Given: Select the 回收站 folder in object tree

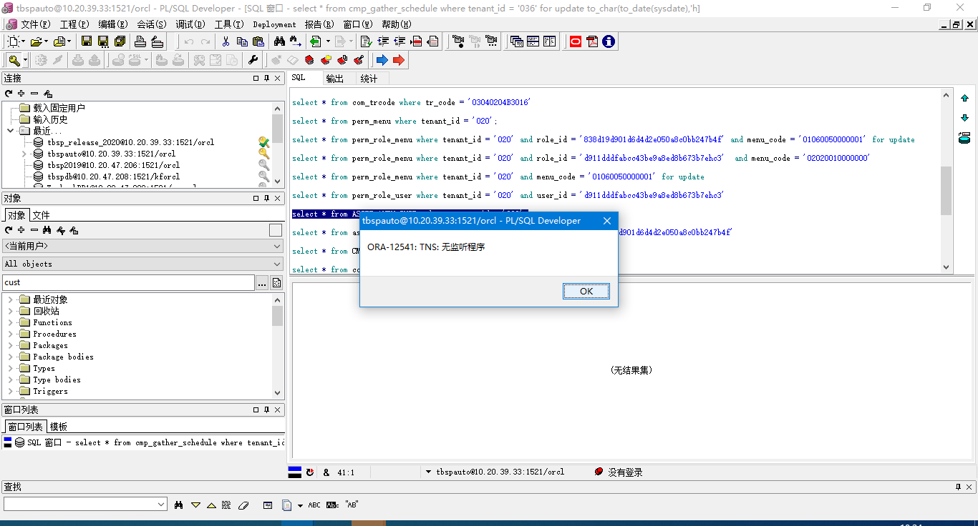Looking at the screenshot, I should tap(46, 311).
